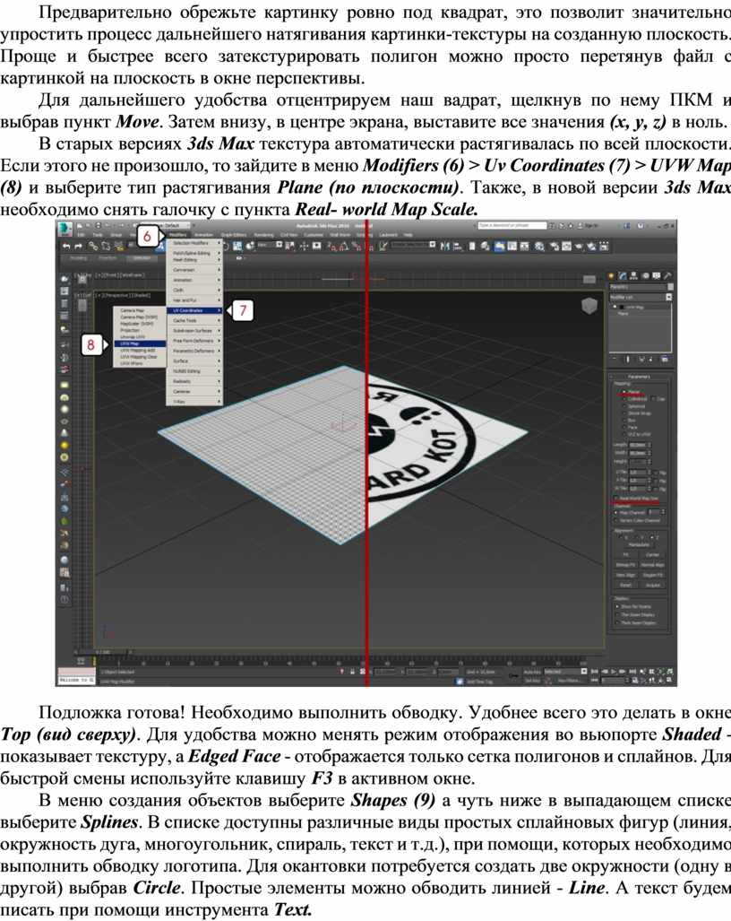Click the Manipulate button
The width and height of the screenshot is (731, 921).
click(639, 544)
